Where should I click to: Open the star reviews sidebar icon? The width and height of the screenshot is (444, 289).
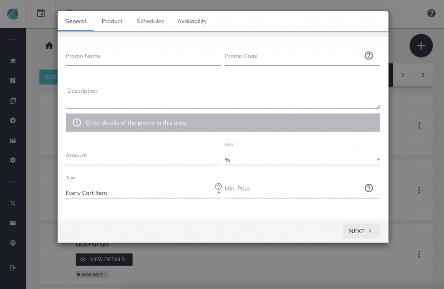(x=13, y=120)
